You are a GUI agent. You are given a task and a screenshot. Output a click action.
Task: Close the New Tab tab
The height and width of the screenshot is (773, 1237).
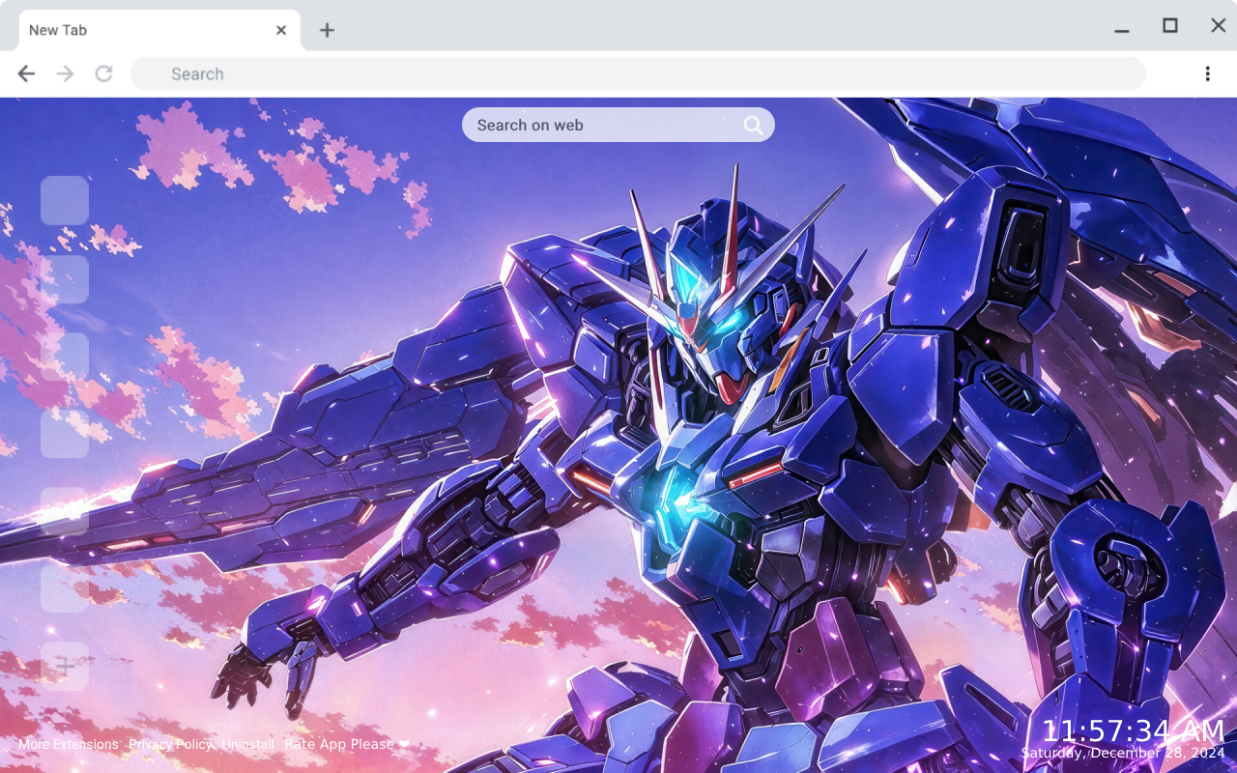click(x=281, y=30)
